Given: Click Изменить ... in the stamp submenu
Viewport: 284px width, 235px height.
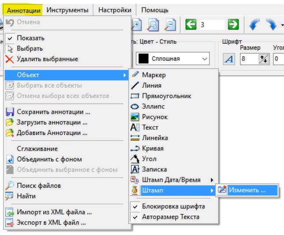Looking at the screenshot, I should point(247,190).
